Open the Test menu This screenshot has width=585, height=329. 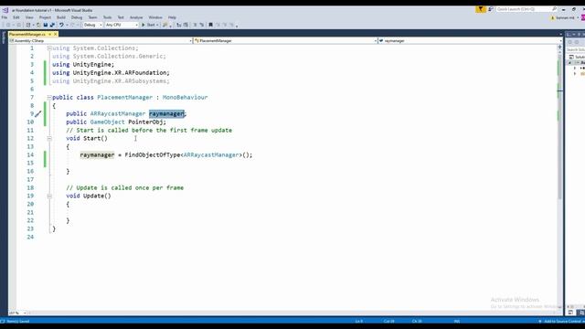coord(121,17)
